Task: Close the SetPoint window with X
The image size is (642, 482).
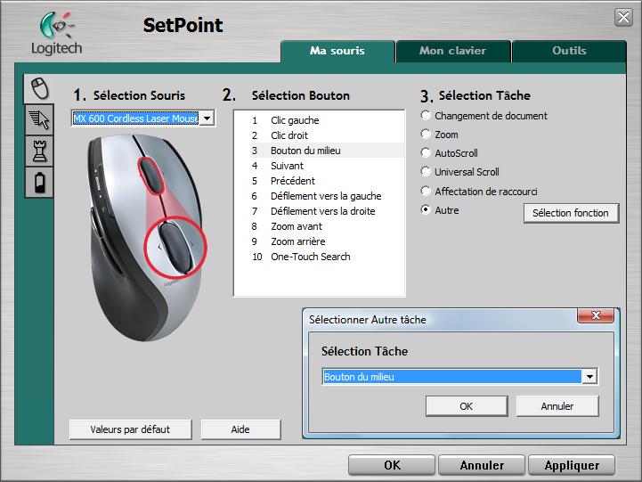Action: (x=623, y=18)
